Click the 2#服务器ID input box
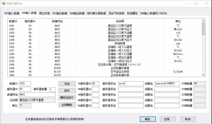The width and height of the screenshot is (212, 124). [x=96, y=89]
